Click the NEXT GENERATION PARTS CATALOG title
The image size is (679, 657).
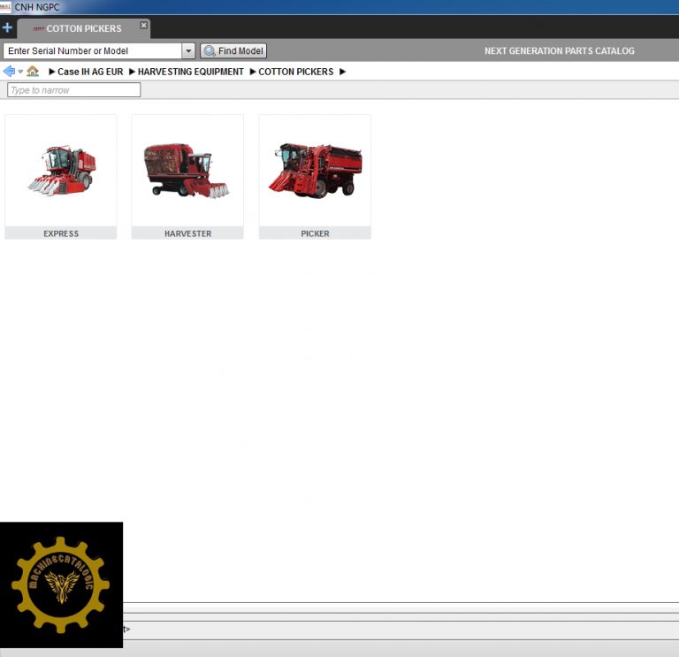click(x=559, y=50)
